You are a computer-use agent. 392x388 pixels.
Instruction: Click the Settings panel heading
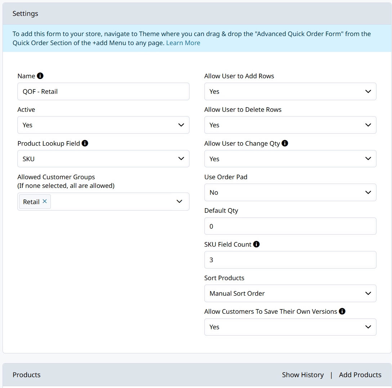click(x=25, y=13)
